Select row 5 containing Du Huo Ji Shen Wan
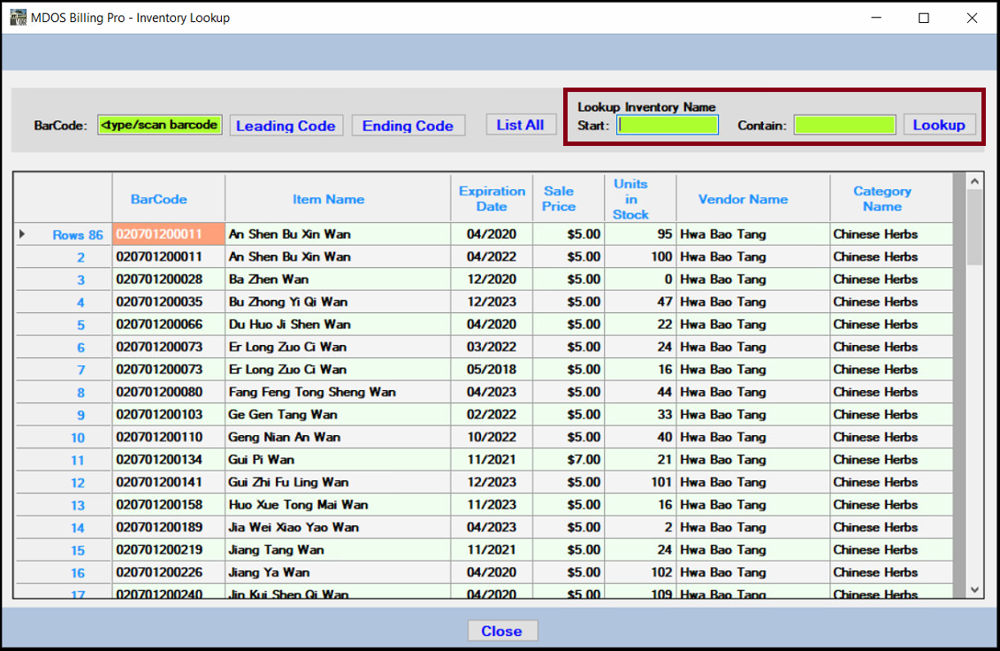 click(292, 324)
